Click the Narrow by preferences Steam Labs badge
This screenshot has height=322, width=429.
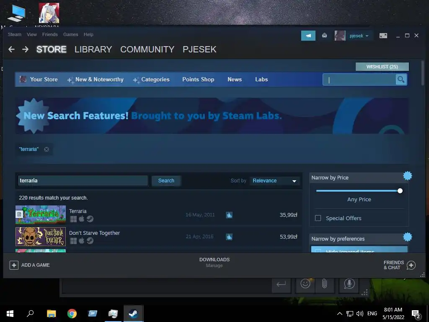407,237
